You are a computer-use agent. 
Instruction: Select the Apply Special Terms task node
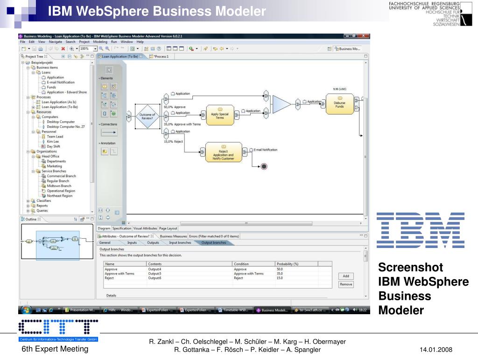click(220, 115)
